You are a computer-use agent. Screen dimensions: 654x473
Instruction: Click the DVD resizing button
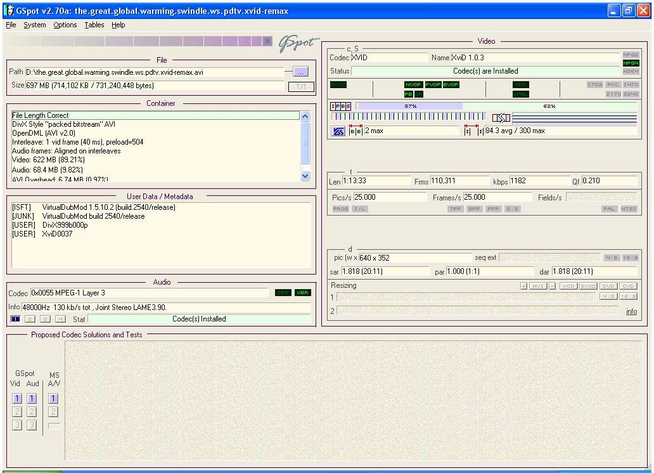point(608,286)
